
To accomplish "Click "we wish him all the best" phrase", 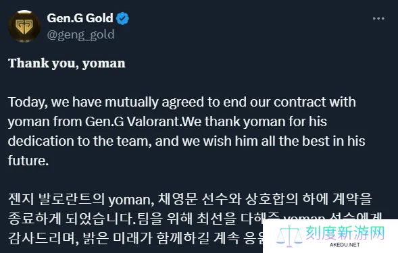I will [x=254, y=141].
